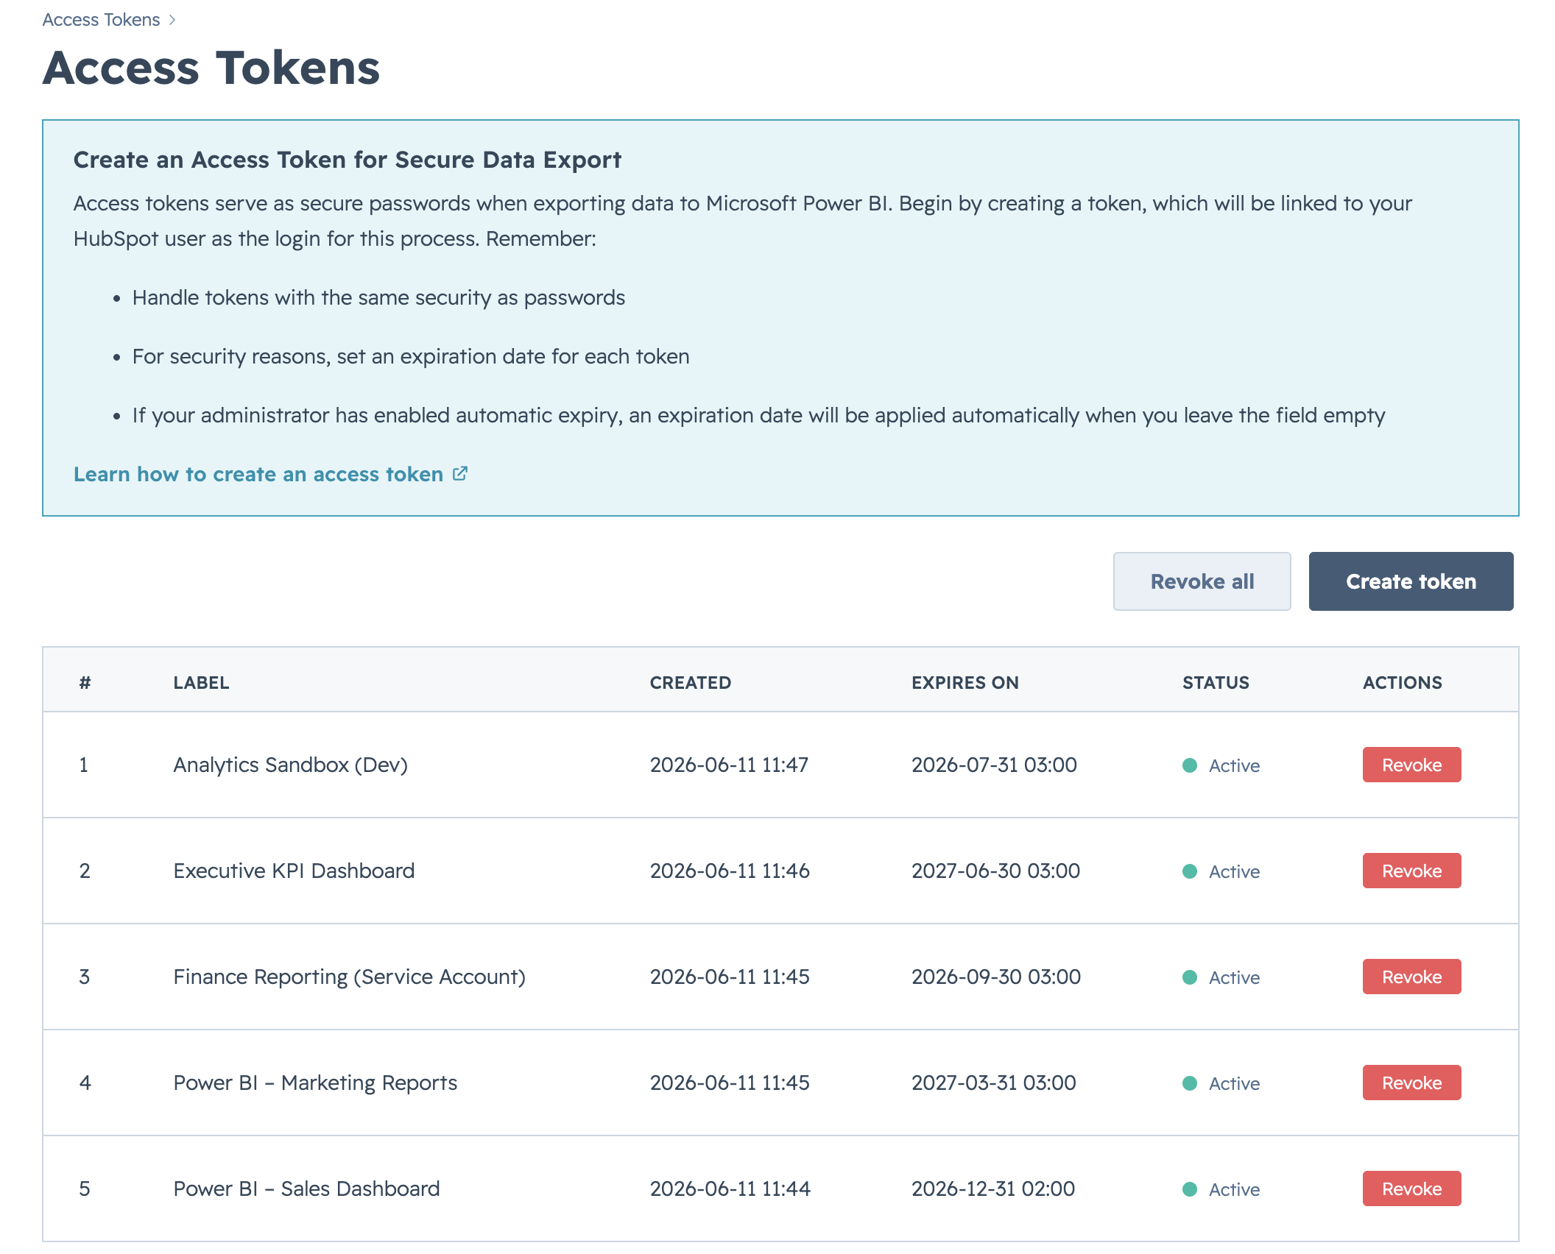Click row number 1 in the token table

[84, 765]
